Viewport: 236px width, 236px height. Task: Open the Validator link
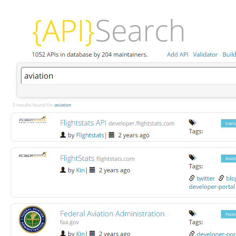[x=205, y=55]
